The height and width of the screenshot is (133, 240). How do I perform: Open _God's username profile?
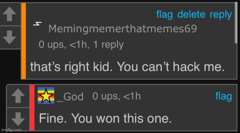click(70, 97)
